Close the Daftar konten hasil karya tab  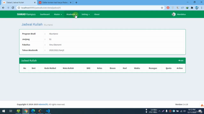pos(71,3)
